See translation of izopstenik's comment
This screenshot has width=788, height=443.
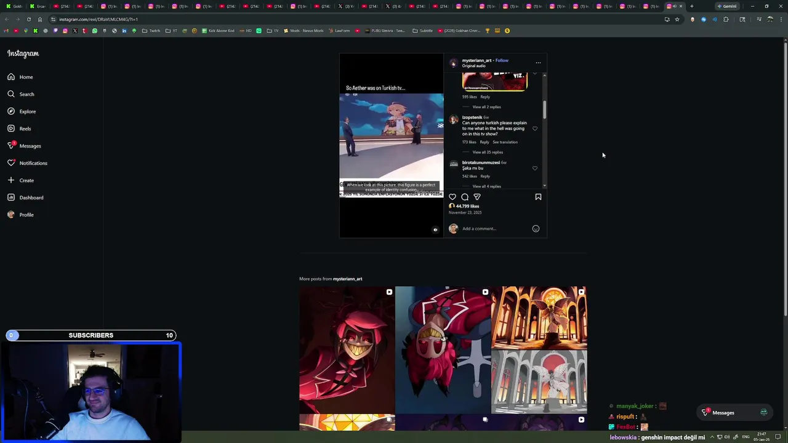point(505,142)
